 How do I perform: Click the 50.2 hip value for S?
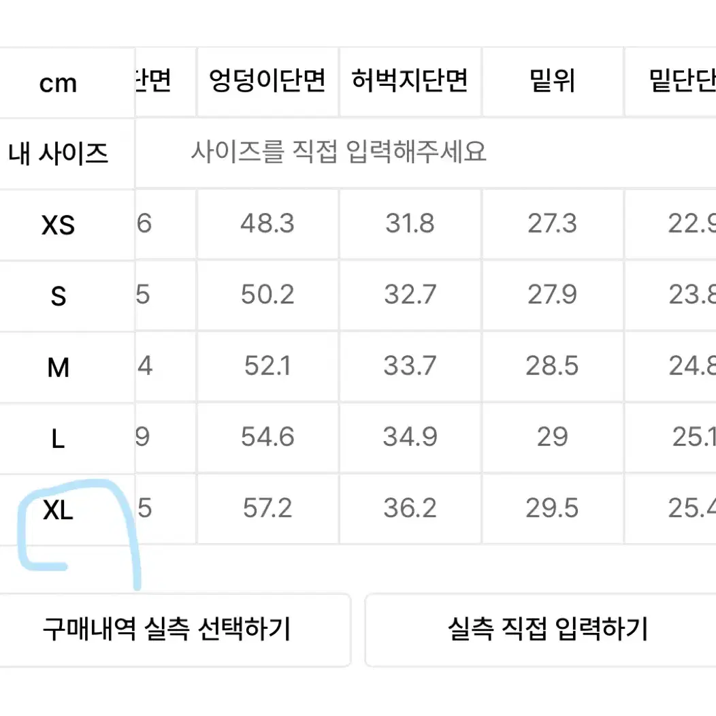267,295
